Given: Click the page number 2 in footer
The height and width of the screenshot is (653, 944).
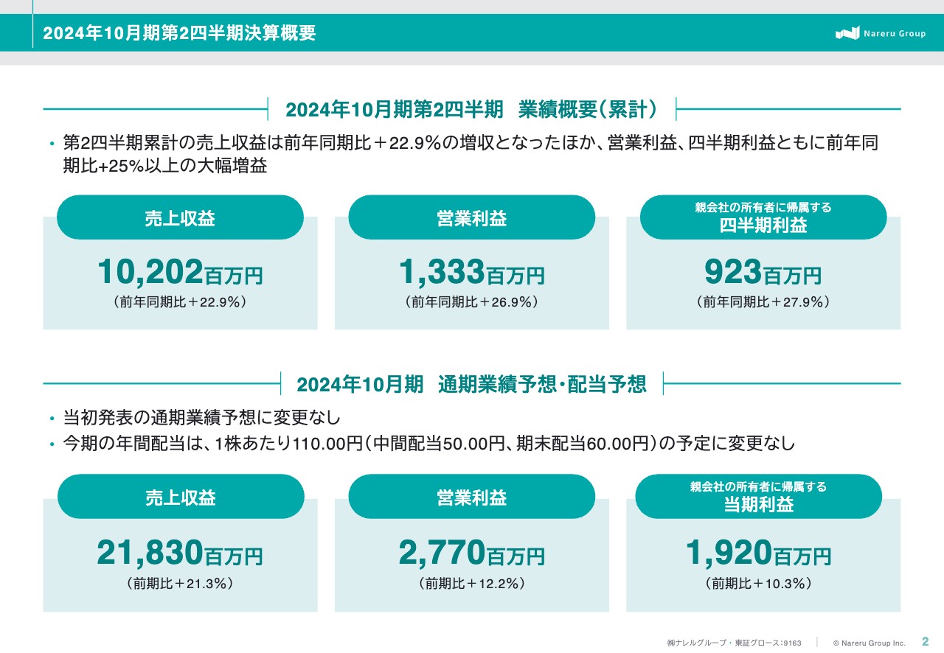Looking at the screenshot, I should click(x=925, y=641).
